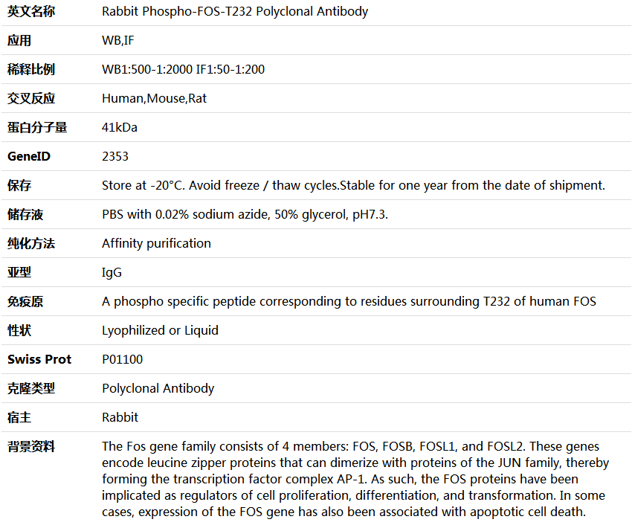
Task: Click the 'Lyophilized or Liquid' form value
Action: [160, 330]
